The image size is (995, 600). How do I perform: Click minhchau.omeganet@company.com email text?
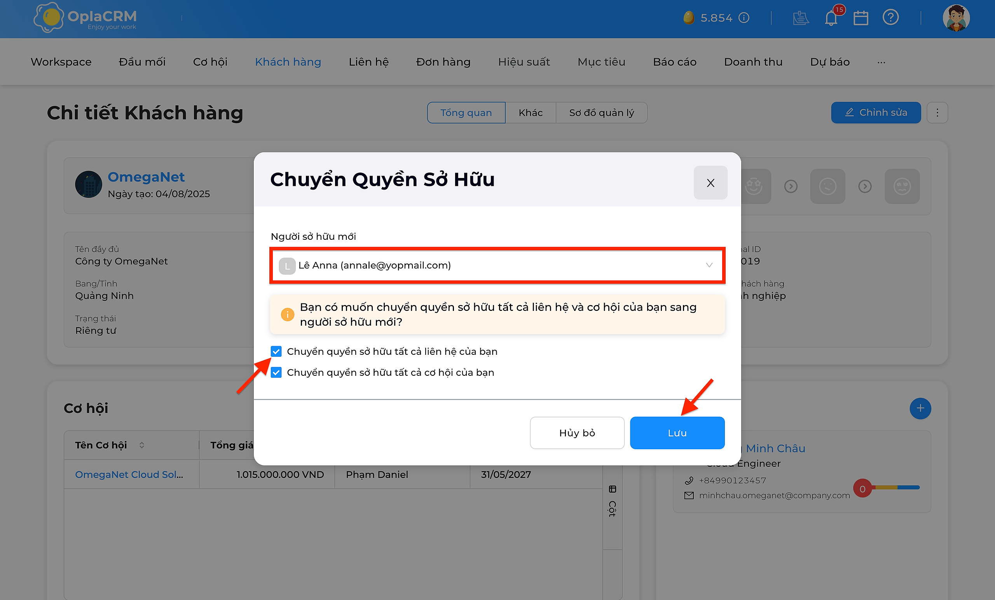(775, 495)
